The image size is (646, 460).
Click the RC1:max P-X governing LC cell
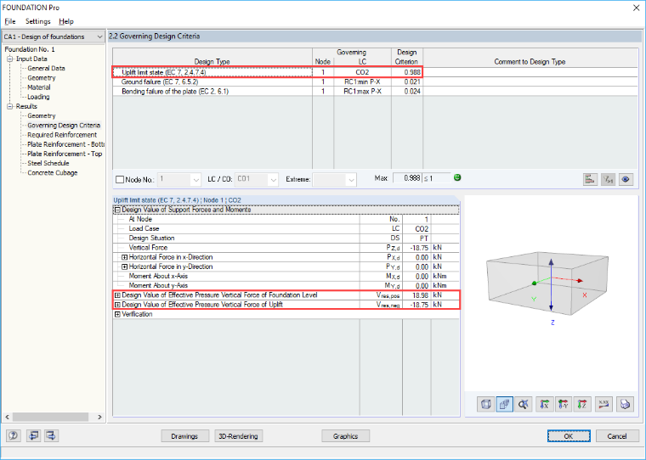[362, 92]
